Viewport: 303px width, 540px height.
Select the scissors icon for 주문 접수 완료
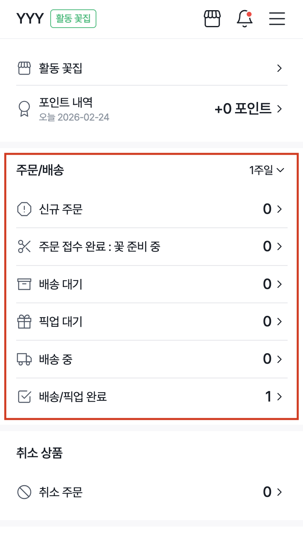[24, 246]
